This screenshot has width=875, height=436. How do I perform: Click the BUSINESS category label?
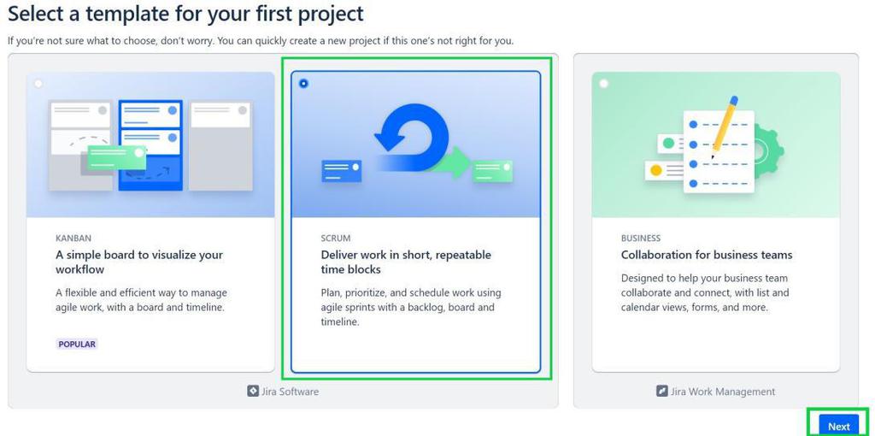tap(641, 239)
